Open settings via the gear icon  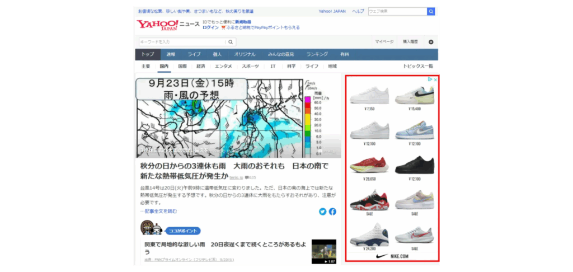430,42
